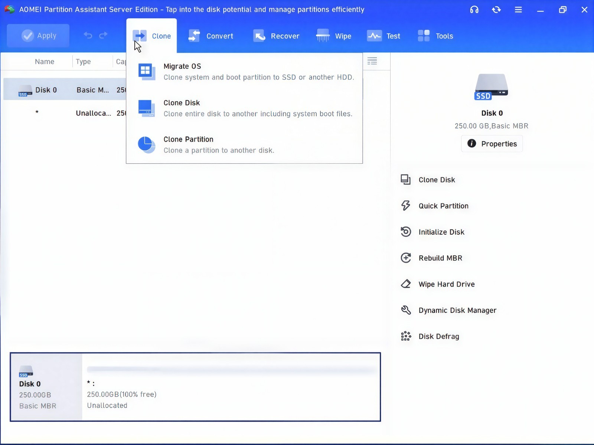Screen dimensions: 594x445
Task: Toggle the list view options icon
Action: (372, 61)
